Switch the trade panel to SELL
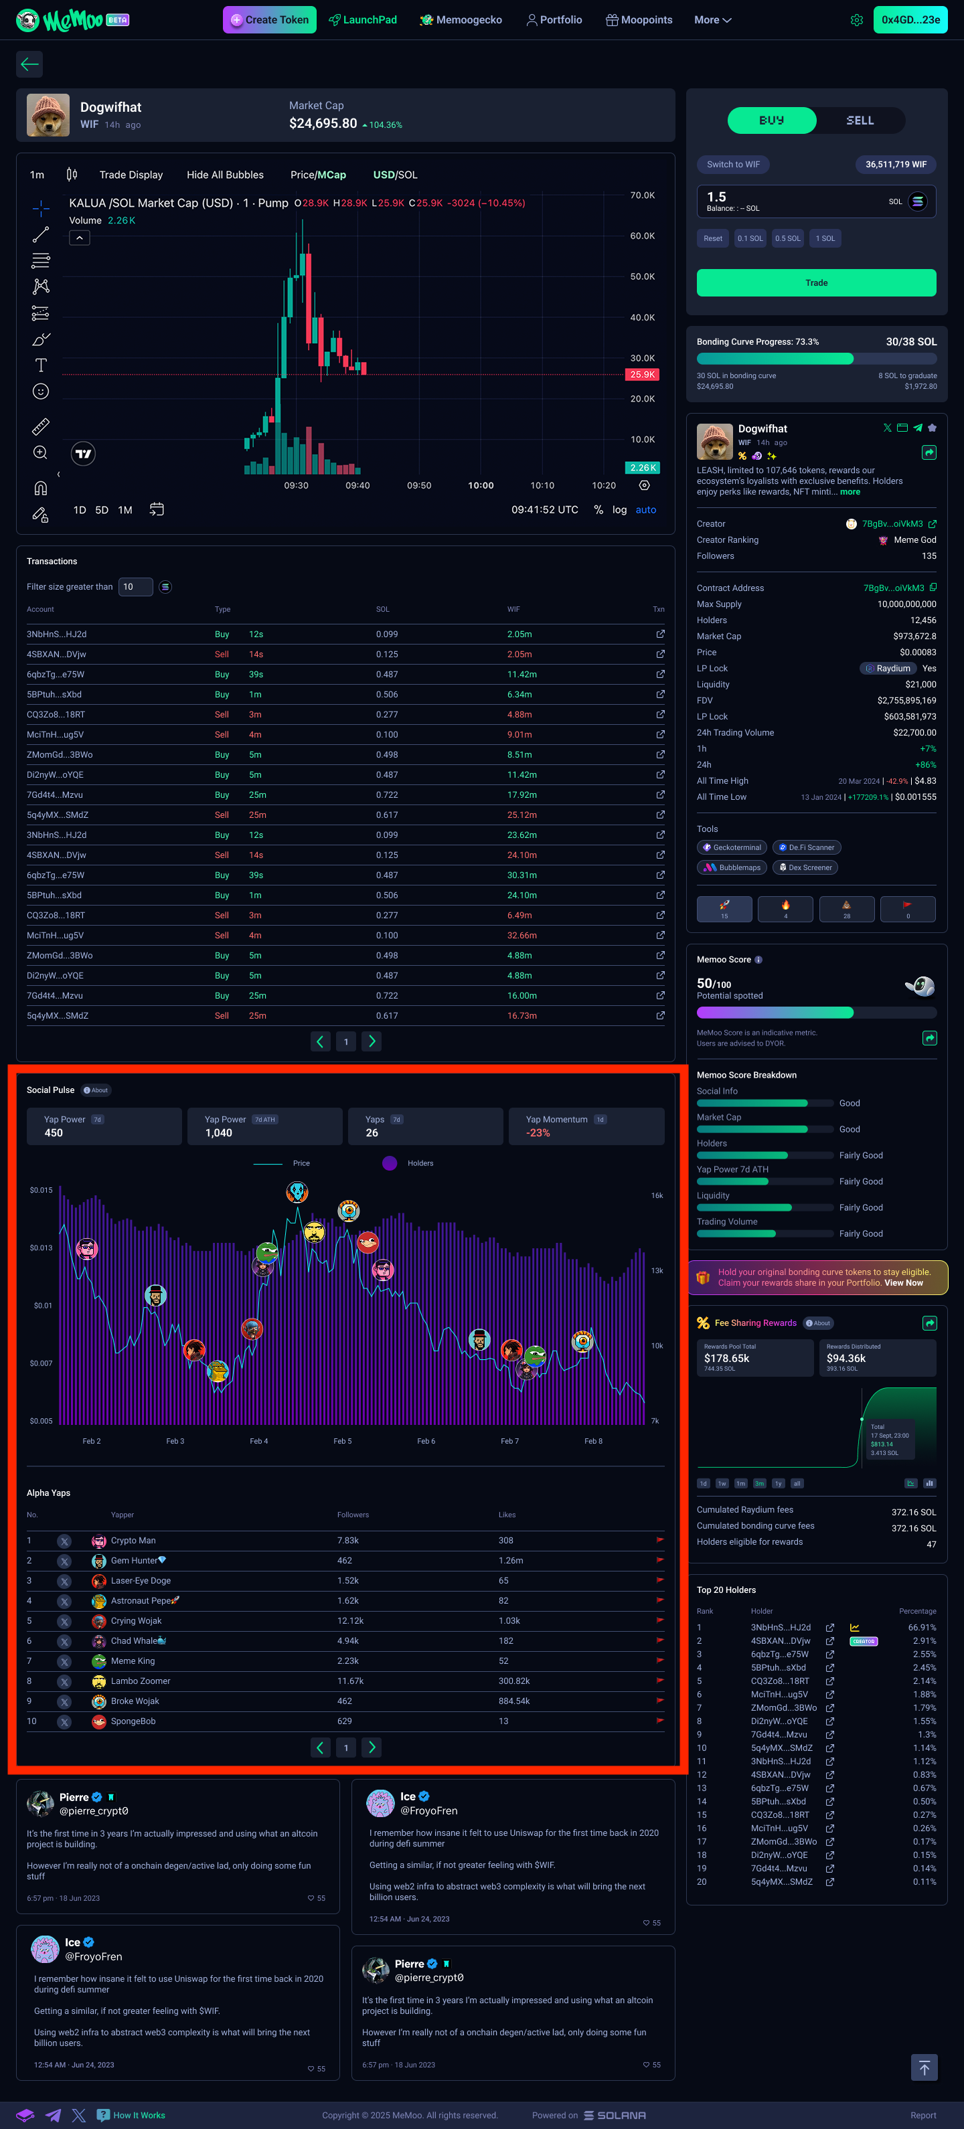The height and width of the screenshot is (2129, 964). point(859,120)
